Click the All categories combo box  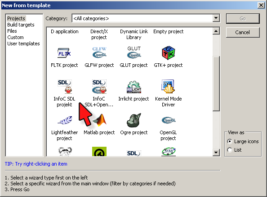point(146,18)
